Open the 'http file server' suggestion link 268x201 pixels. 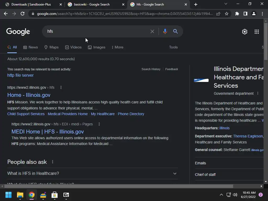tap(20, 75)
